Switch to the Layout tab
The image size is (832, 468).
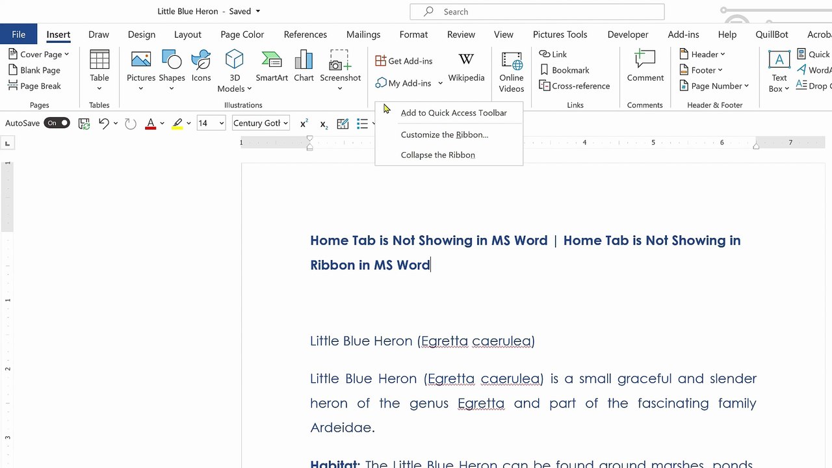pyautogui.click(x=188, y=34)
